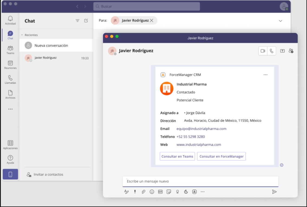Go to the Teams tab in sidebar
Image resolution: width=307 pixels, height=207 pixels.
pyautogui.click(x=10, y=50)
